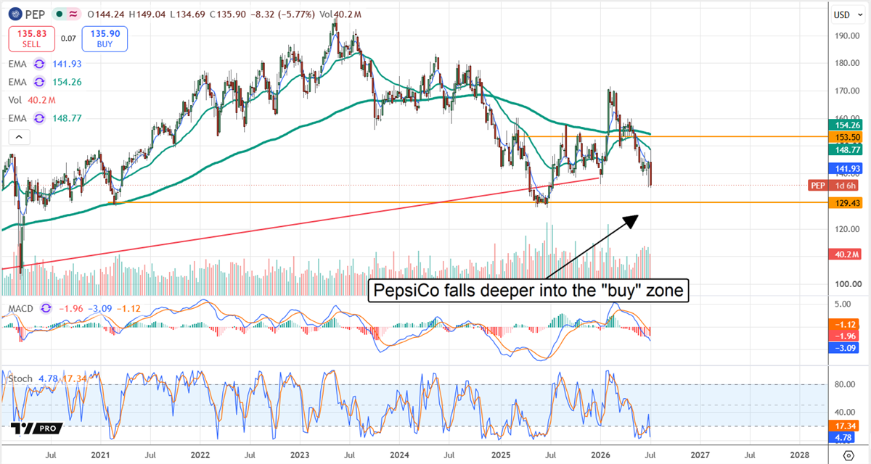Click the 2025 label on time axis
This screenshot has width=871, height=464.
[x=499, y=455]
